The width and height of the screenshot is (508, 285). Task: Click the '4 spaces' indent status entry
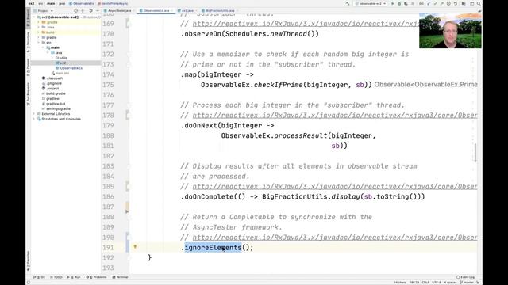450,283
